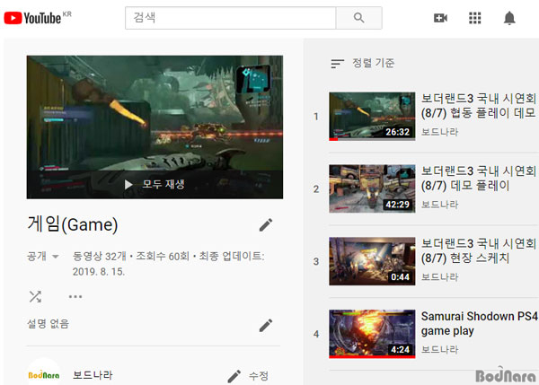Viewport: 539px width, 385px height.
Task: Open thumbnail of 42:29 video
Action: click(x=372, y=188)
